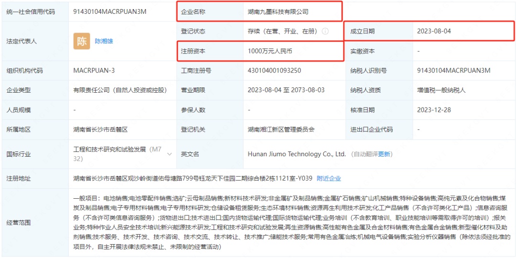Select registration authority 湖南湘江新区管理委员会
This screenshot has width=516, height=258.
[x=281, y=129]
